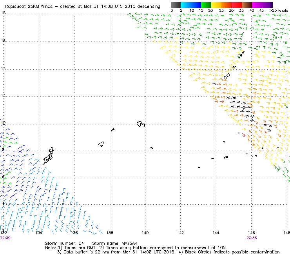The image size is (290, 255).
Task: Click the brown 35-40 knots legend swatch
Action: tap(247, 5)
